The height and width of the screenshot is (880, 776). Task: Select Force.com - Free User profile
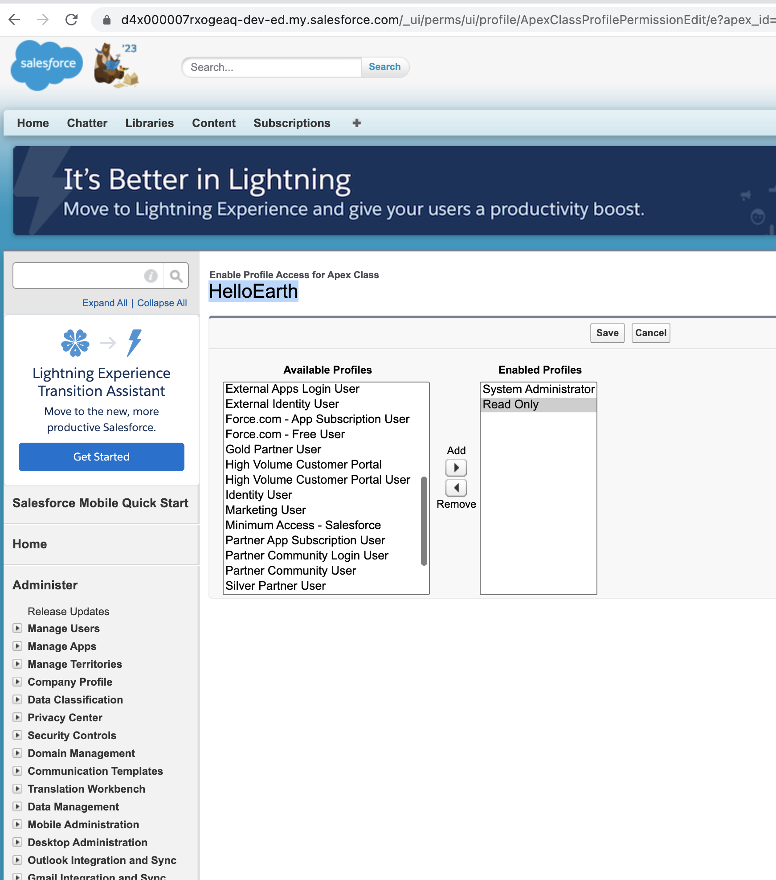(x=322, y=434)
